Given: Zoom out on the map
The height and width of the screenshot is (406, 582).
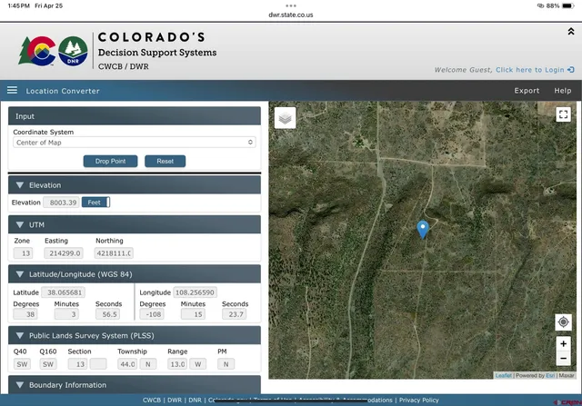Looking at the screenshot, I should click(563, 359).
